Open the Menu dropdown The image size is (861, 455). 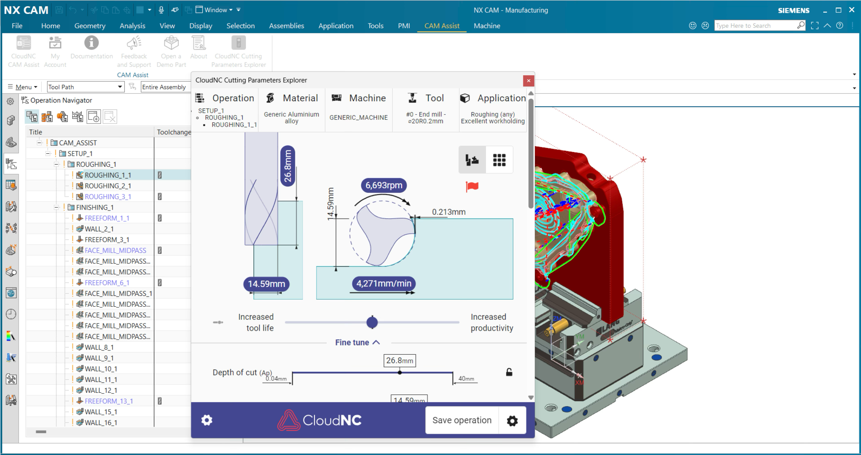pyautogui.click(x=23, y=87)
